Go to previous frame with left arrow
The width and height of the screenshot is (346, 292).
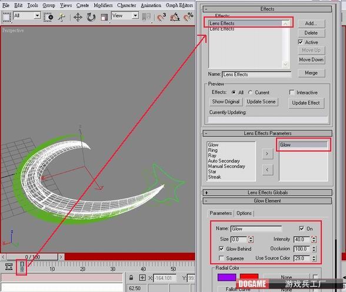(x=3, y=257)
